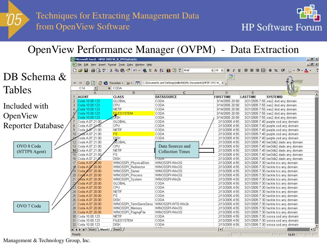Toggle underline formatting

239,71
